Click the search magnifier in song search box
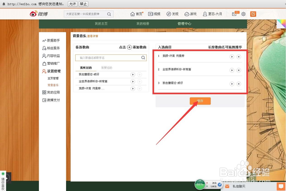The image size is (286, 191). pyautogui.click(x=143, y=57)
